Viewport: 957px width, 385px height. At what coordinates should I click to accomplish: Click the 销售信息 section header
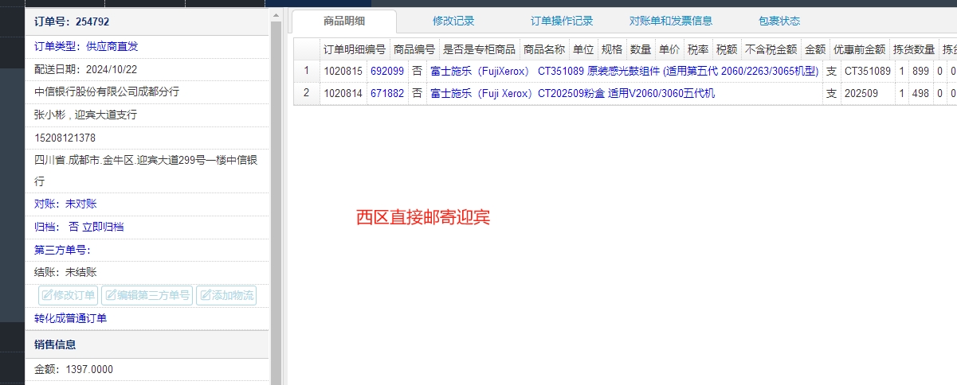[147, 344]
